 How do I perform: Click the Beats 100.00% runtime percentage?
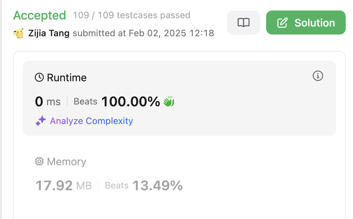tap(131, 102)
